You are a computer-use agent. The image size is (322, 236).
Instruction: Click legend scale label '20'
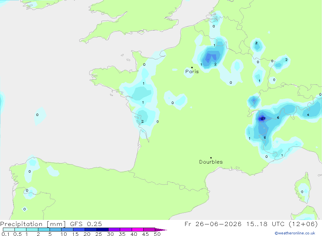pos(87,234)
